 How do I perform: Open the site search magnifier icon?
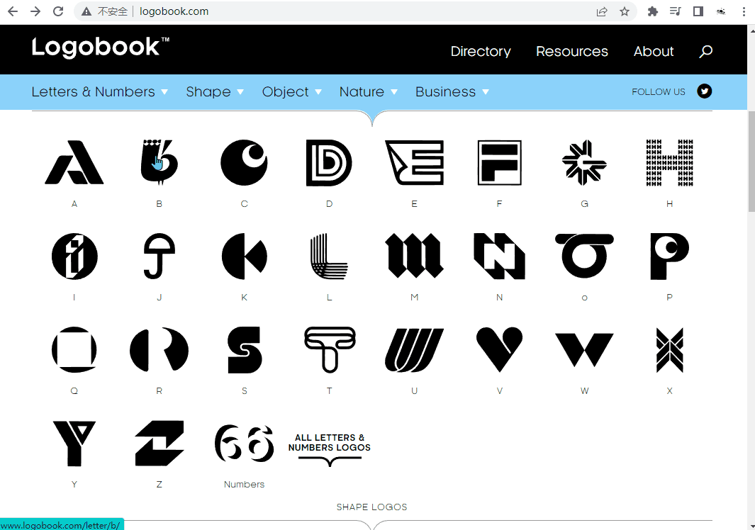706,51
